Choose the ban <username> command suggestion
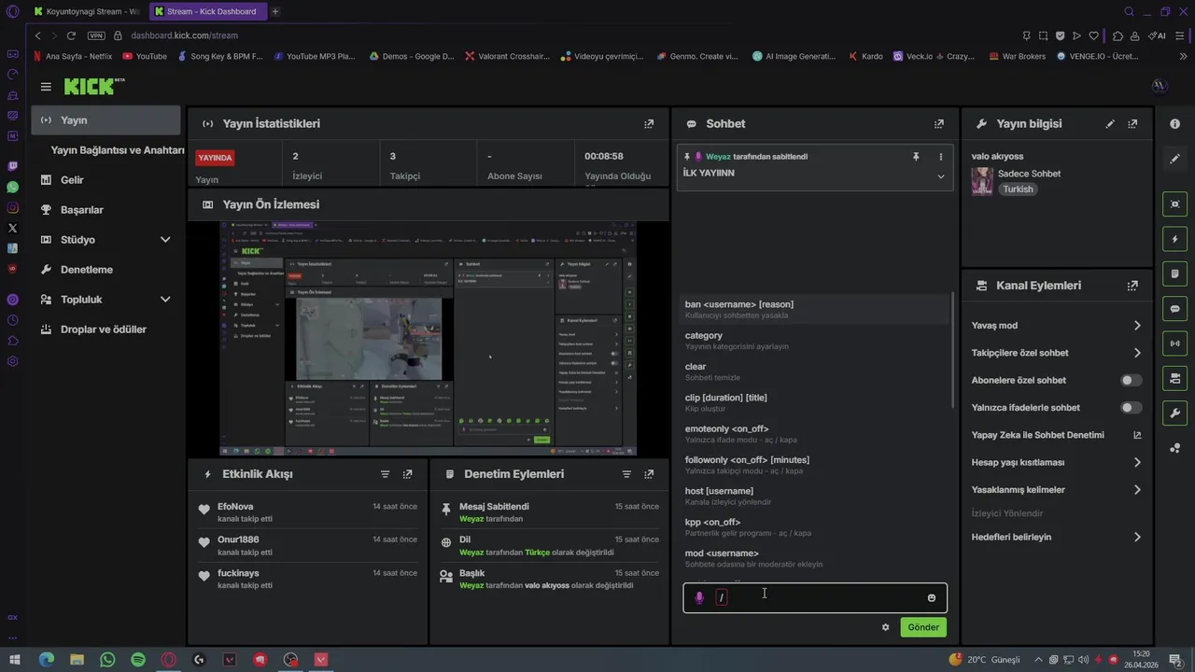 (x=815, y=310)
